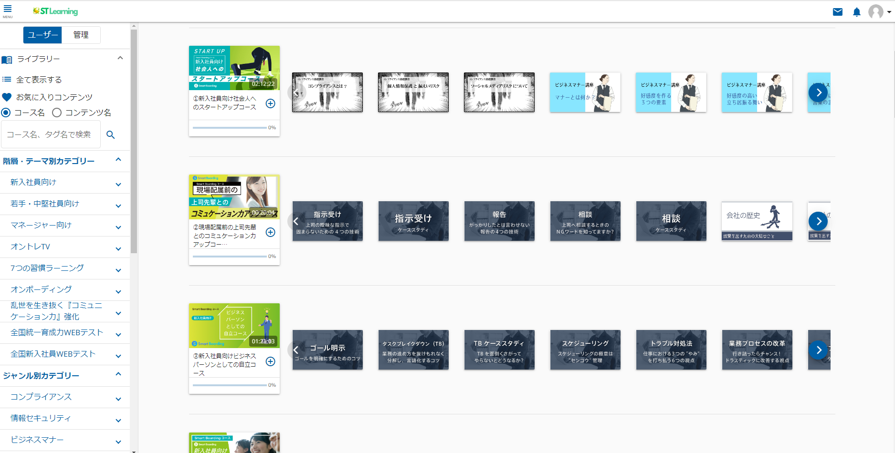Click the library book icon
The height and width of the screenshot is (453, 895).
coord(7,60)
